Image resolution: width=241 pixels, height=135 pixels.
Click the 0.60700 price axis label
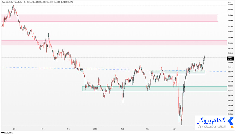(x=230, y=106)
